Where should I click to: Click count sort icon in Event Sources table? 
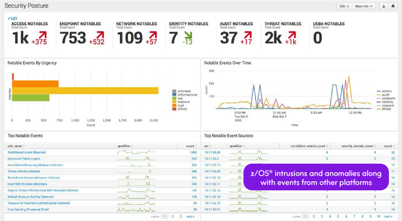[x=394, y=146]
